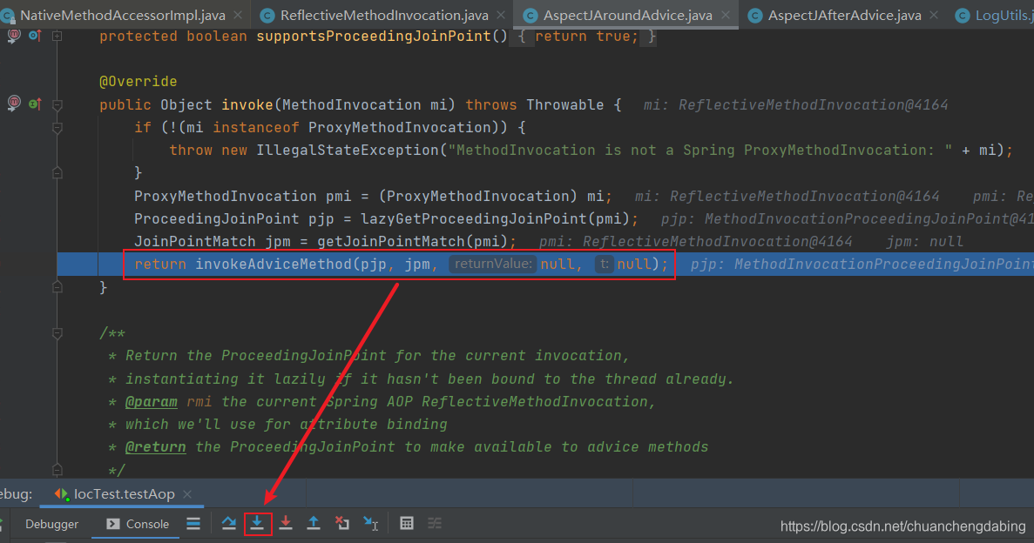
Task: Close the NativeMethodAccessorImpl.java tab
Action: [x=238, y=15]
